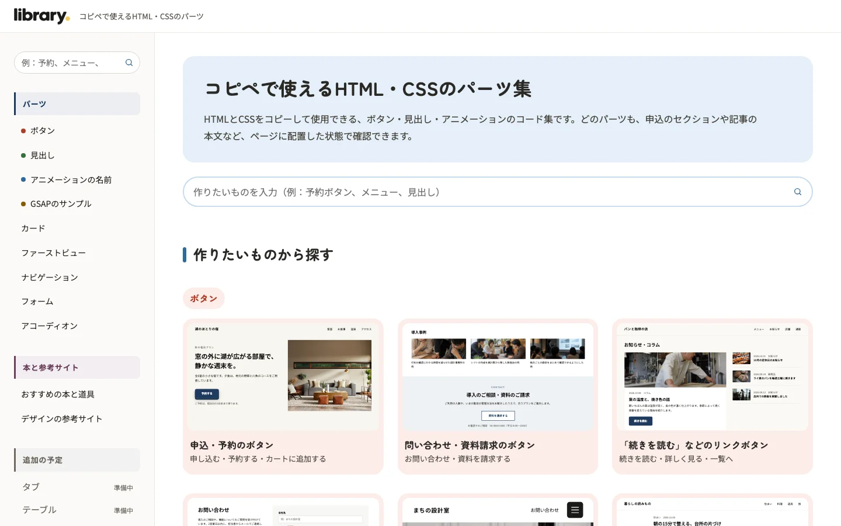Viewport: 841px width, 526px height.
Task: Click the 申込・予約のボタン card title
Action: tap(232, 445)
